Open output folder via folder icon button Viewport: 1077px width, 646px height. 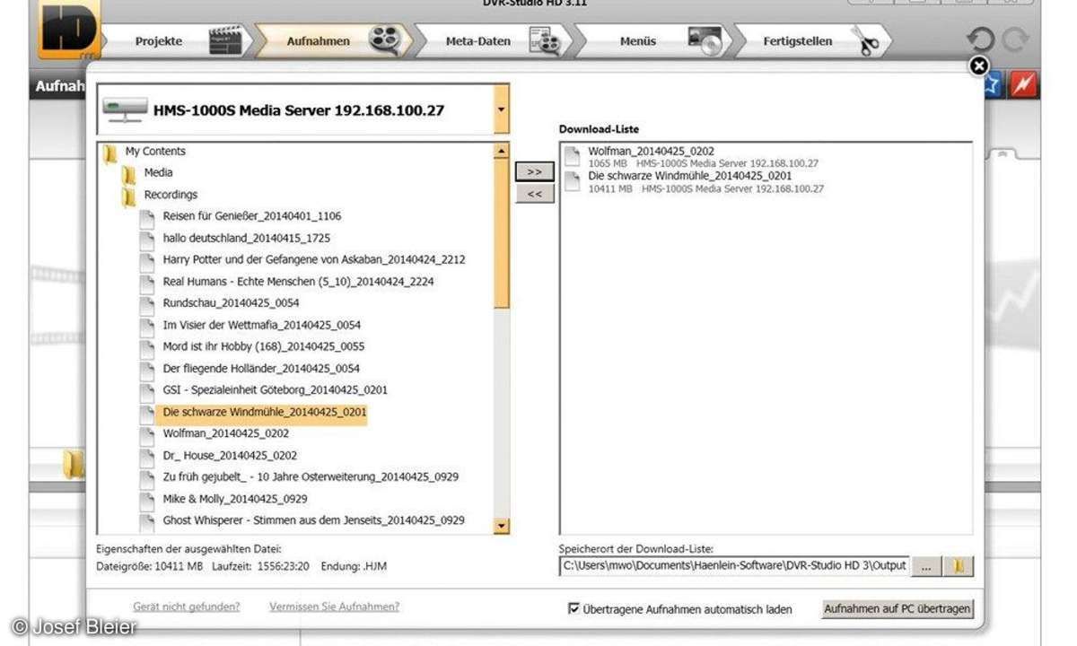coord(959,566)
